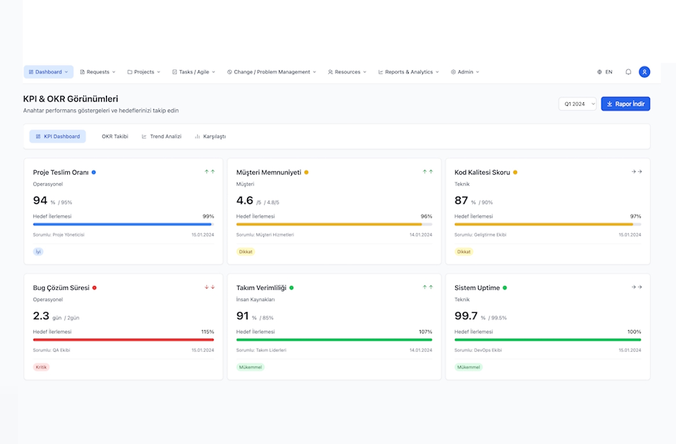Image resolution: width=676 pixels, height=444 pixels.
Task: Open the Sistem Uptime KPI card
Action: point(548,327)
